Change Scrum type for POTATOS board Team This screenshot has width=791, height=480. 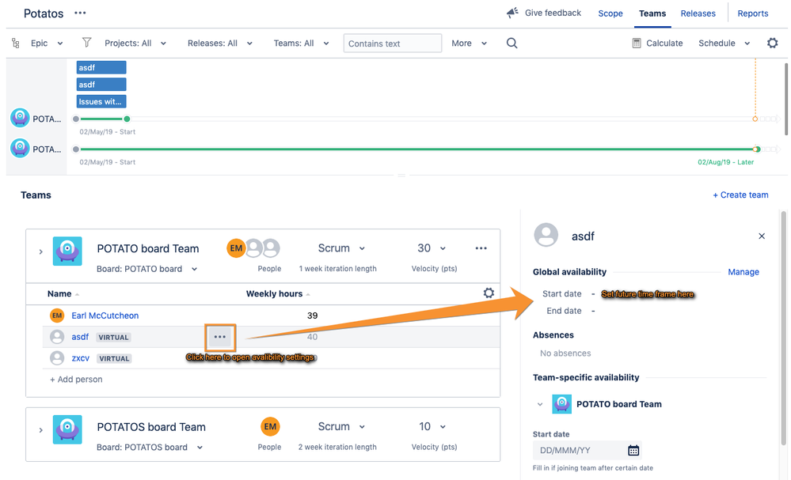(x=341, y=426)
